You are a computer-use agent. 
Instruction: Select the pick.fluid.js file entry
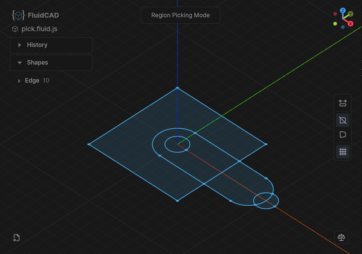(x=39, y=29)
